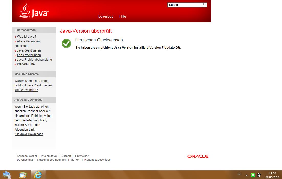Viewport: 282px width, 179px height.
Task: Open the second taskbar program icon
Action: pos(23,175)
